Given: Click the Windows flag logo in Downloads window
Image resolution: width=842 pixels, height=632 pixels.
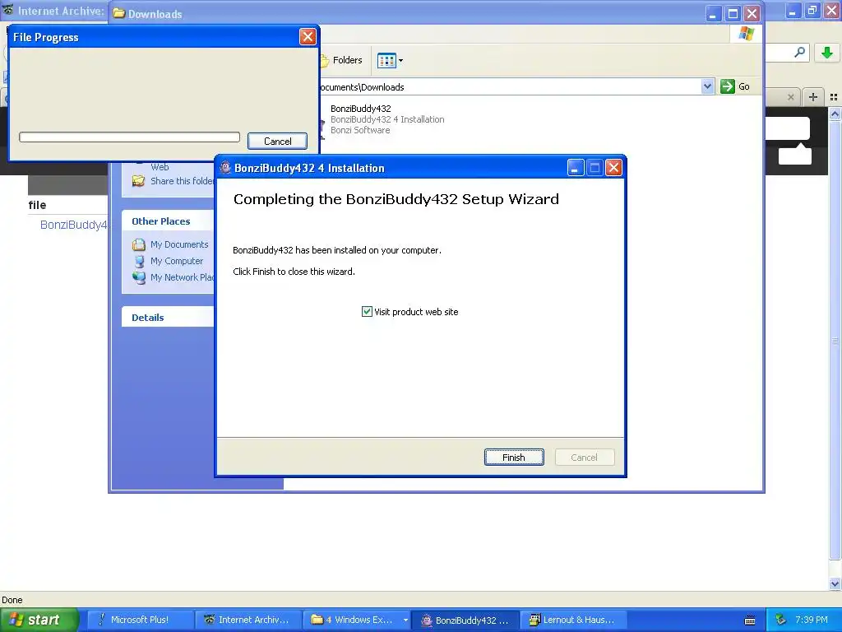Looking at the screenshot, I should (746, 33).
